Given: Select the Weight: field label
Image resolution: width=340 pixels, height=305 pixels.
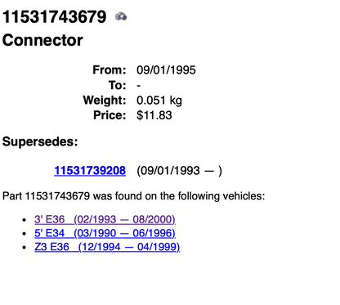Looking at the screenshot, I should tap(105, 101).
